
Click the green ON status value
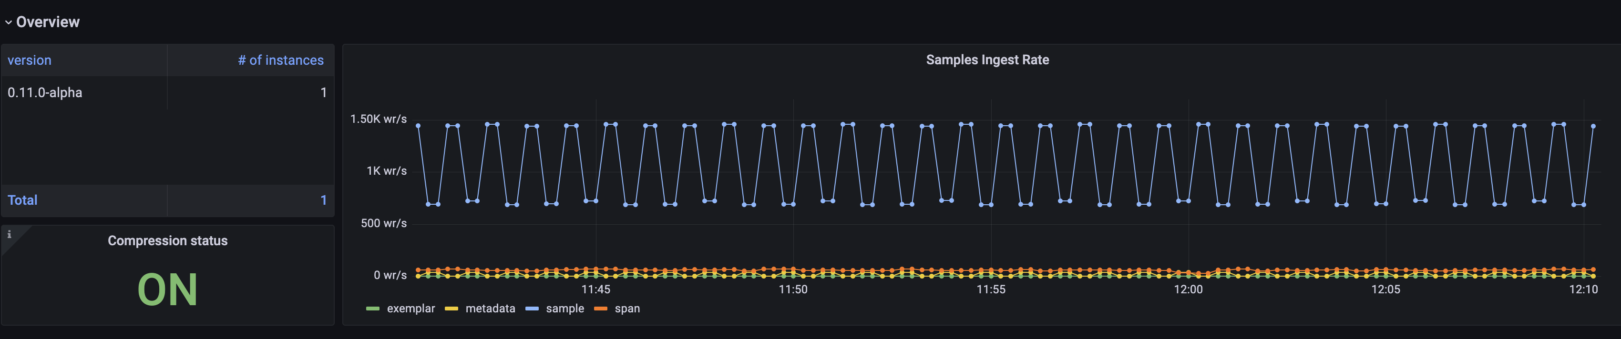(167, 290)
